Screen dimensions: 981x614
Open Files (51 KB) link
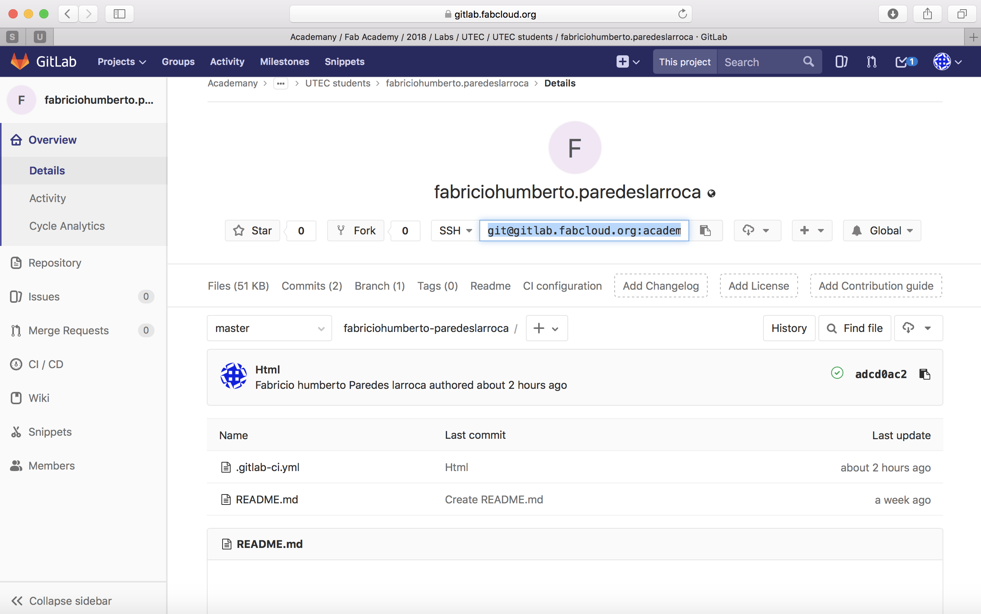point(238,286)
